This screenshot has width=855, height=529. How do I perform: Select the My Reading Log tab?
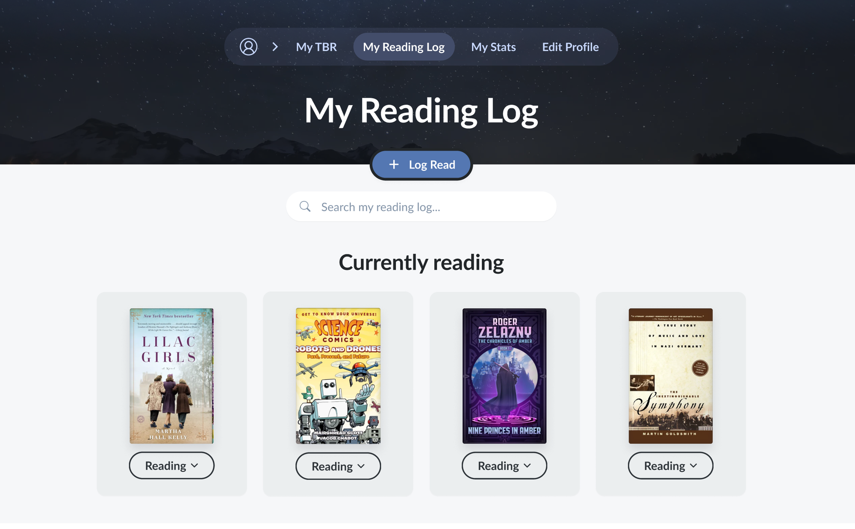[x=404, y=47]
